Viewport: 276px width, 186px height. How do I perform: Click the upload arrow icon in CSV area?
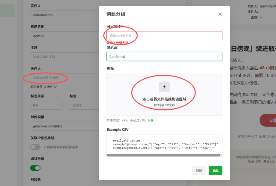click(164, 87)
